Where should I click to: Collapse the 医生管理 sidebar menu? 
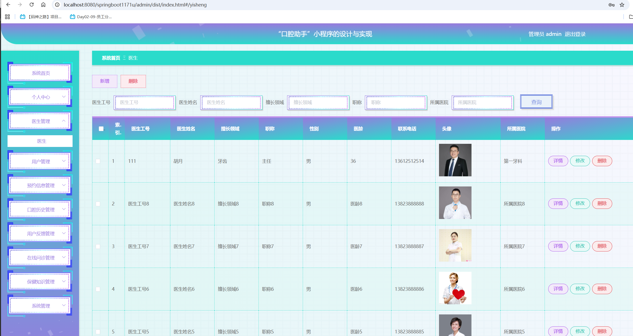pyautogui.click(x=40, y=121)
